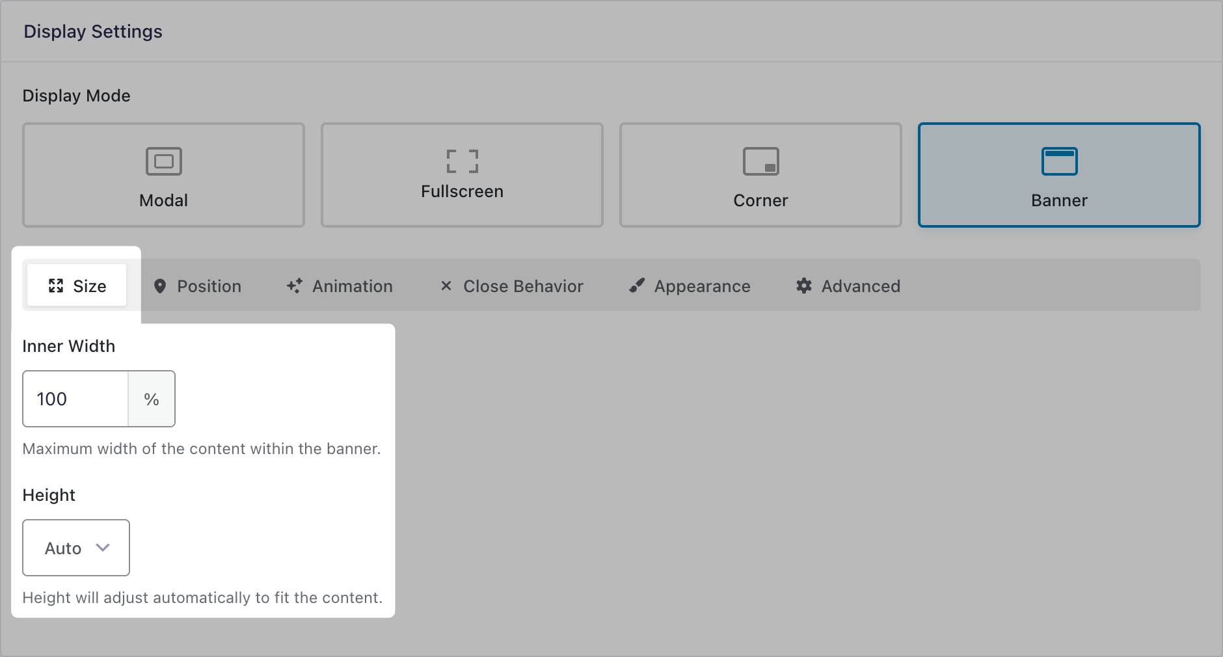Click the % unit next to Inner Width
The image size is (1223, 657).
(152, 399)
